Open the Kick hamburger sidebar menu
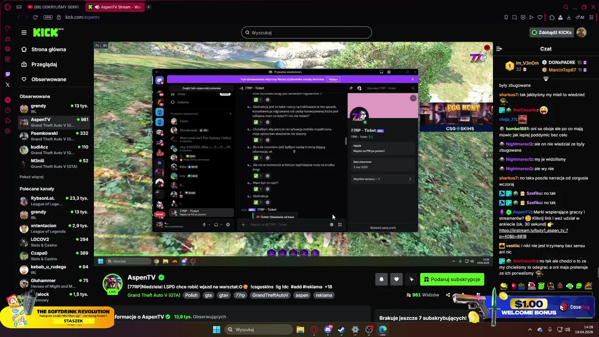Screen dimensions: 599x337 24,32
